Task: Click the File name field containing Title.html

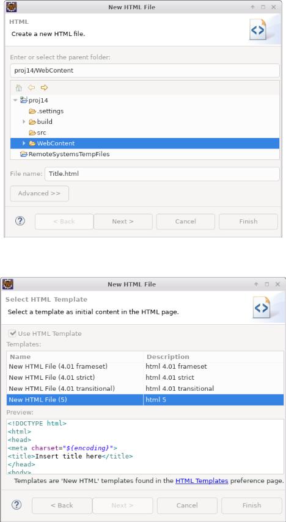Action: click(162, 174)
